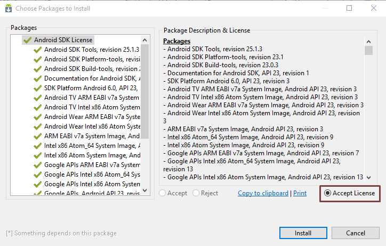Click the Print link
386x246 pixels.
(300, 193)
